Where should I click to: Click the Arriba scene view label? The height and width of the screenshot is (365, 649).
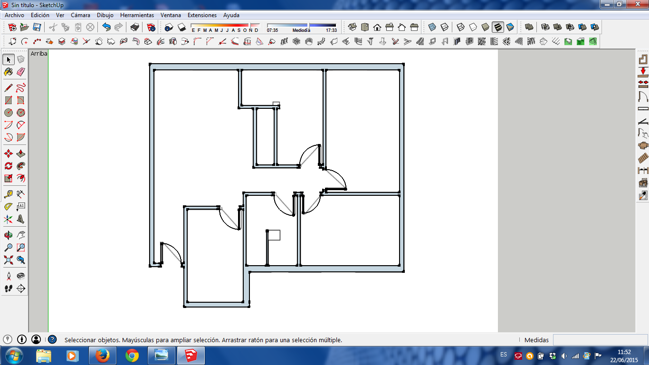39,54
